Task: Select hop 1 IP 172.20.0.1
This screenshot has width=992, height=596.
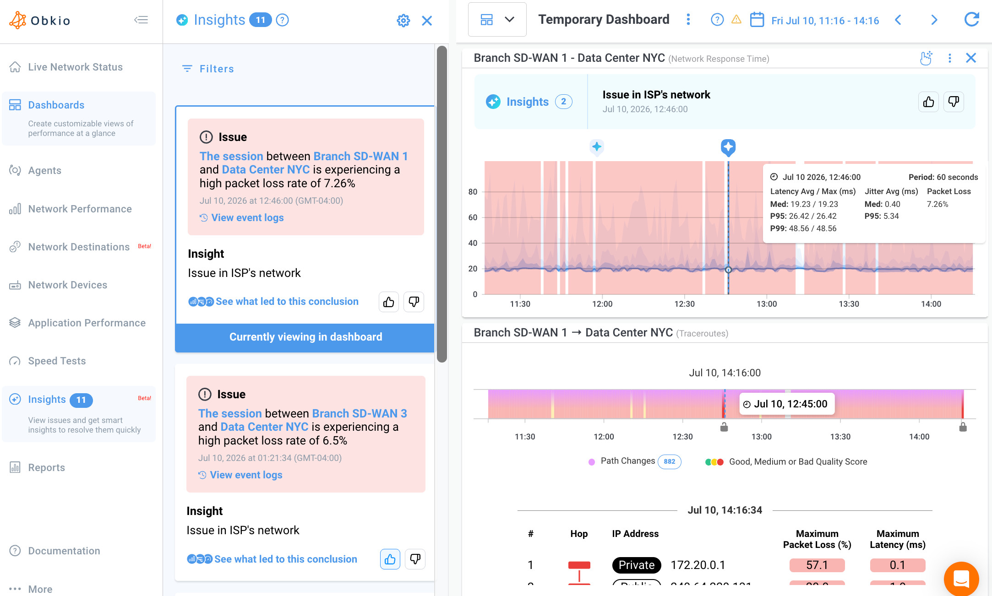Action: [x=698, y=565]
